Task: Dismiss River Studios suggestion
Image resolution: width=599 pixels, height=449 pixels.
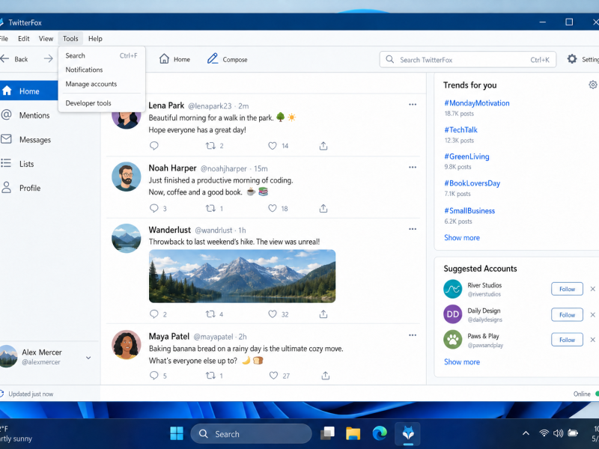Action: [592, 289]
